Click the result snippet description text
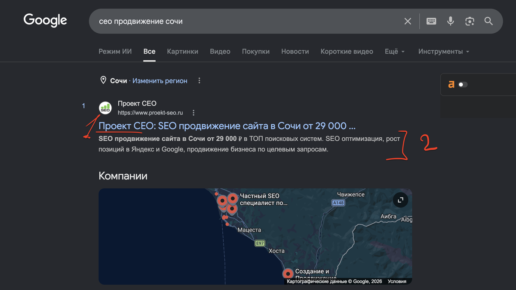The width and height of the screenshot is (516, 290). [x=249, y=144]
